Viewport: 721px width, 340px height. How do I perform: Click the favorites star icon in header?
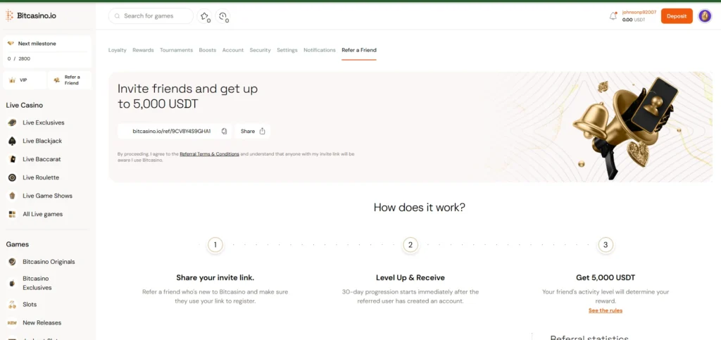tap(204, 16)
